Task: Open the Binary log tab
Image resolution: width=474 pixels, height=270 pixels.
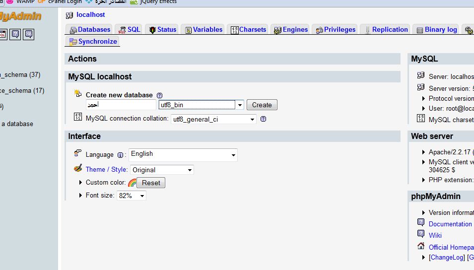Action: 436,29
